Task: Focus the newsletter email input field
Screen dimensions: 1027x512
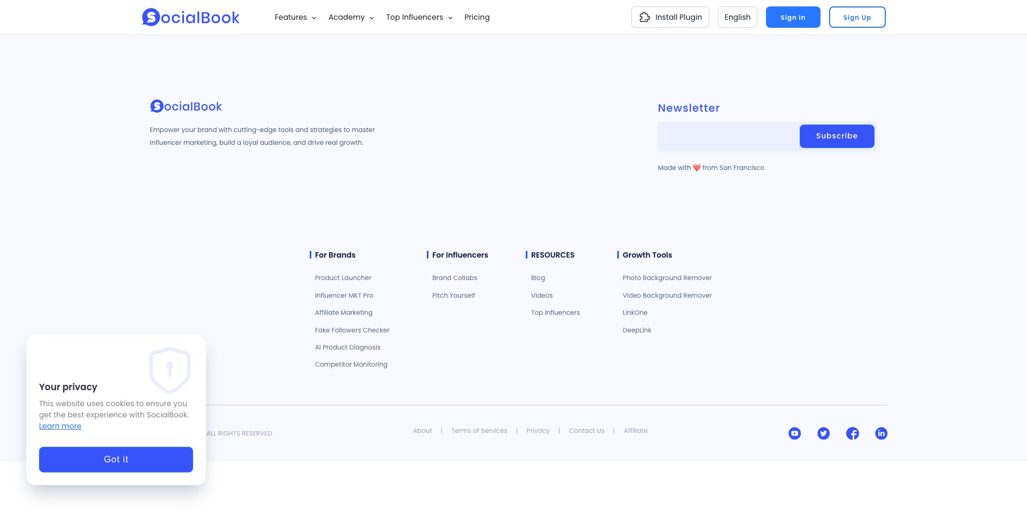Action: coord(729,136)
